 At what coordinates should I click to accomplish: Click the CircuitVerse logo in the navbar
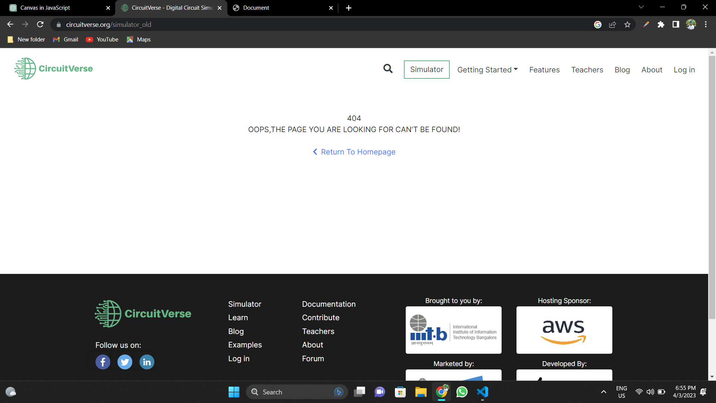coord(53,69)
